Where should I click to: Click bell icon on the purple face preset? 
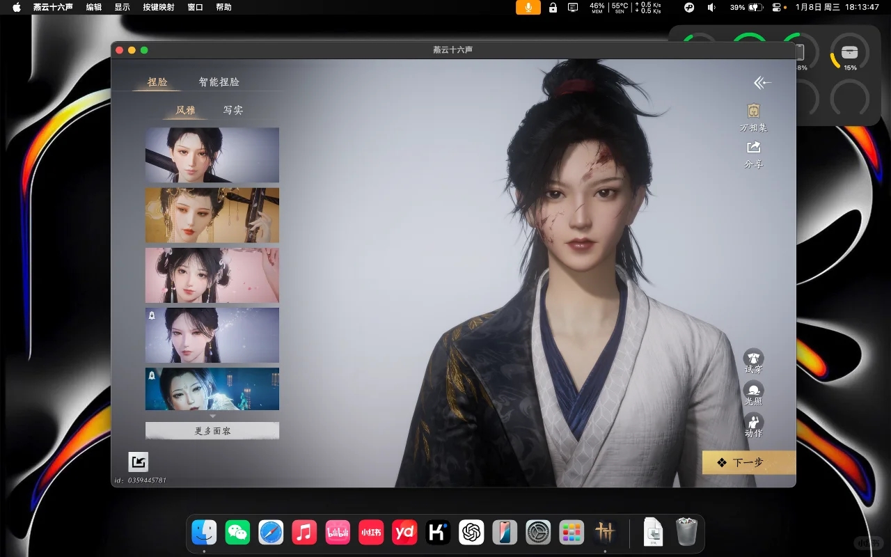pos(152,315)
